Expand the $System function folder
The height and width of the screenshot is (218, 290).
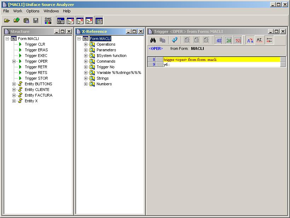(x=86, y=56)
